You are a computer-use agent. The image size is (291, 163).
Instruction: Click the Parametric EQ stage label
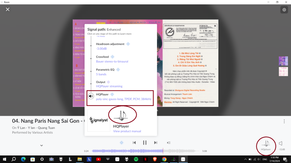[105, 70]
